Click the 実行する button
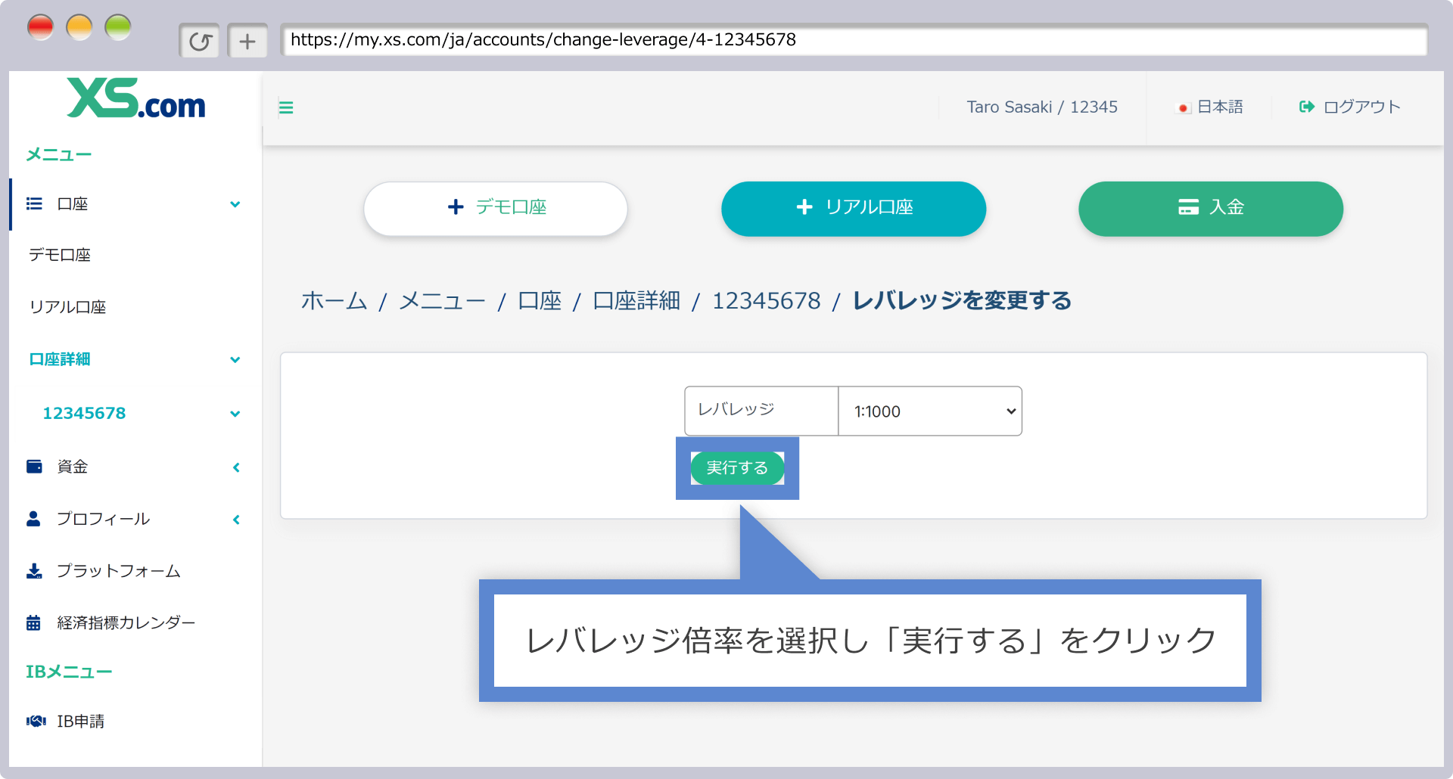1453x779 pixels. click(737, 468)
